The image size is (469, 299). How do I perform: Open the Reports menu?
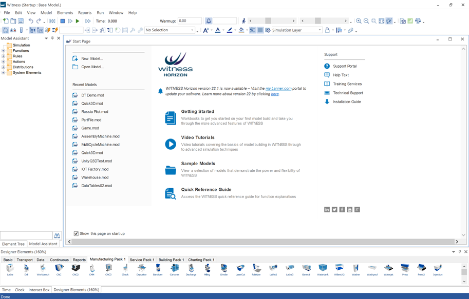coord(85,12)
